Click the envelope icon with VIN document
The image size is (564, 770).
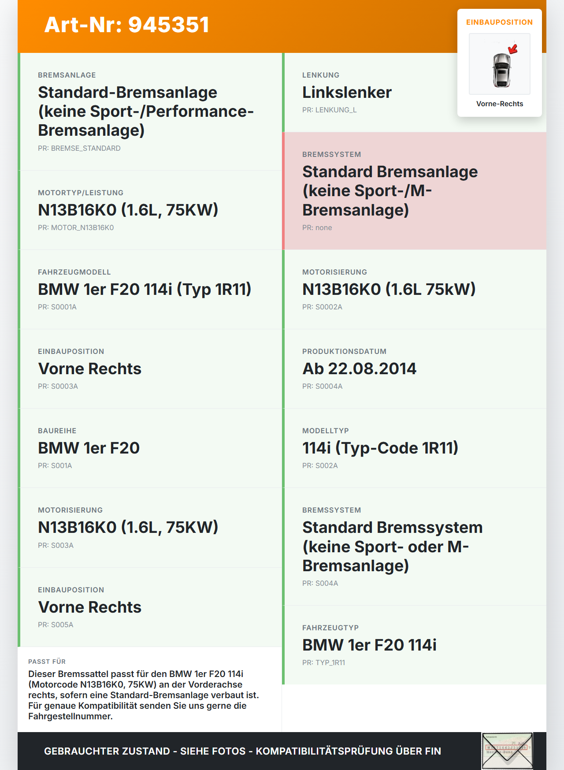pyautogui.click(x=507, y=751)
